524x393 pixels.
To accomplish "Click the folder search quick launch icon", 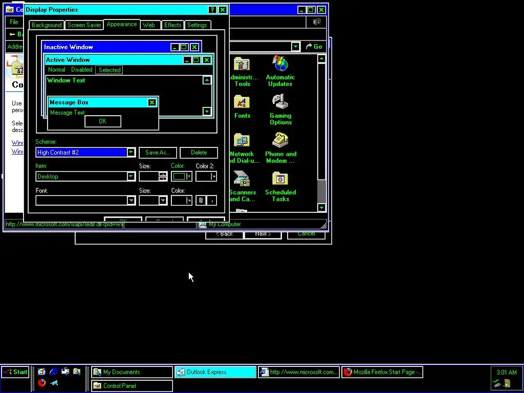I will coord(77,372).
